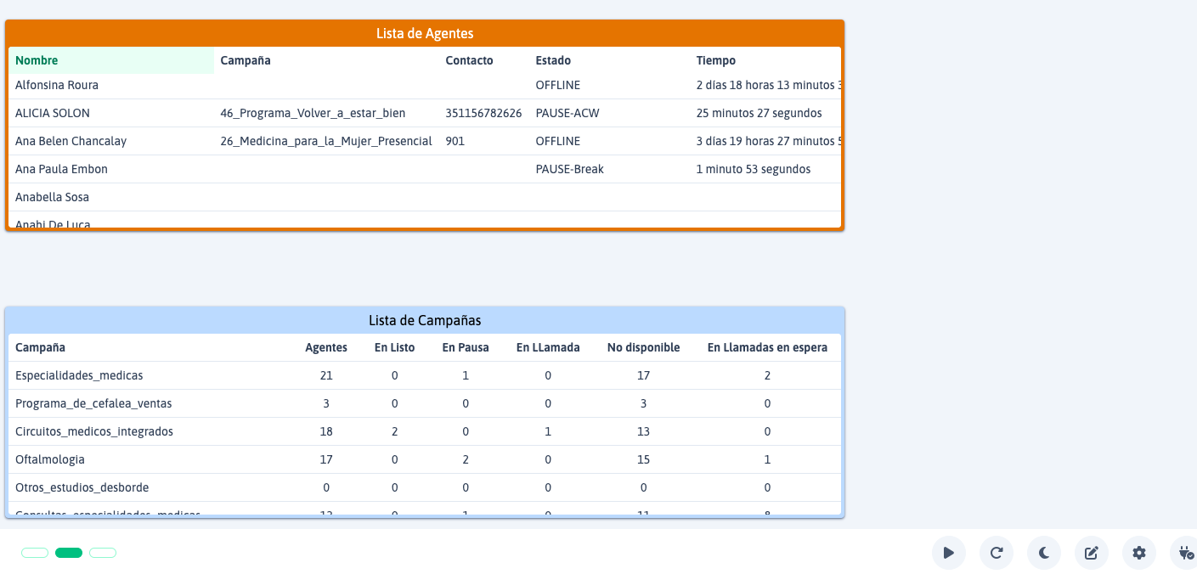Click the No disponible column header
This screenshot has height=574, width=1197.
(643, 347)
